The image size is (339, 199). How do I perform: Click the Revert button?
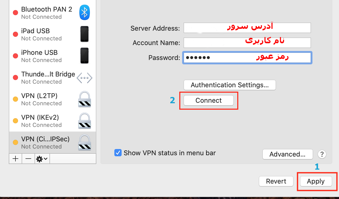(276, 181)
